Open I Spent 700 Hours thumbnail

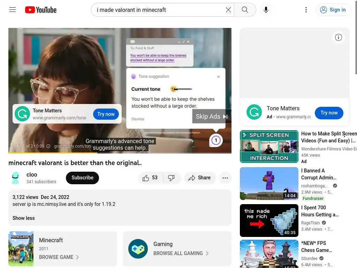coord(269,221)
